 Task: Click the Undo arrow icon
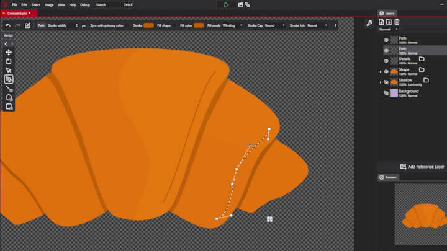click(8, 25)
